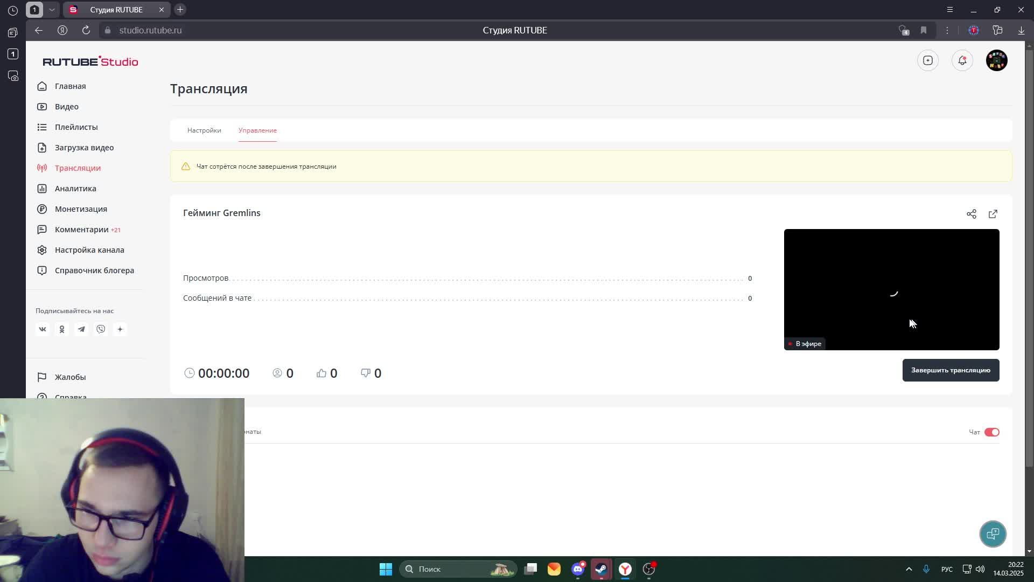The width and height of the screenshot is (1034, 582).
Task: Click the live stream preview player
Action: pyautogui.click(x=891, y=289)
